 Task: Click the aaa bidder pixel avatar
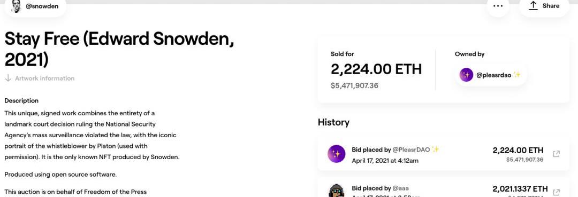pyautogui.click(x=336, y=191)
